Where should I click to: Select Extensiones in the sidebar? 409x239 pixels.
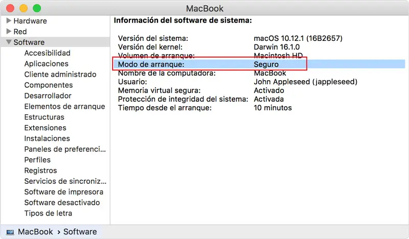[45, 128]
